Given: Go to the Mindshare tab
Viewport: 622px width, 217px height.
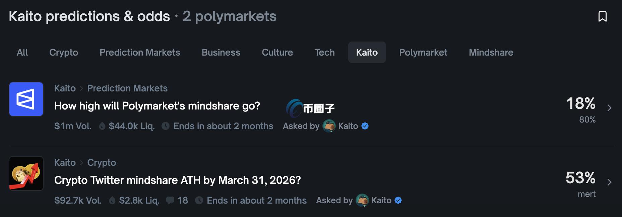Looking at the screenshot, I should [491, 52].
